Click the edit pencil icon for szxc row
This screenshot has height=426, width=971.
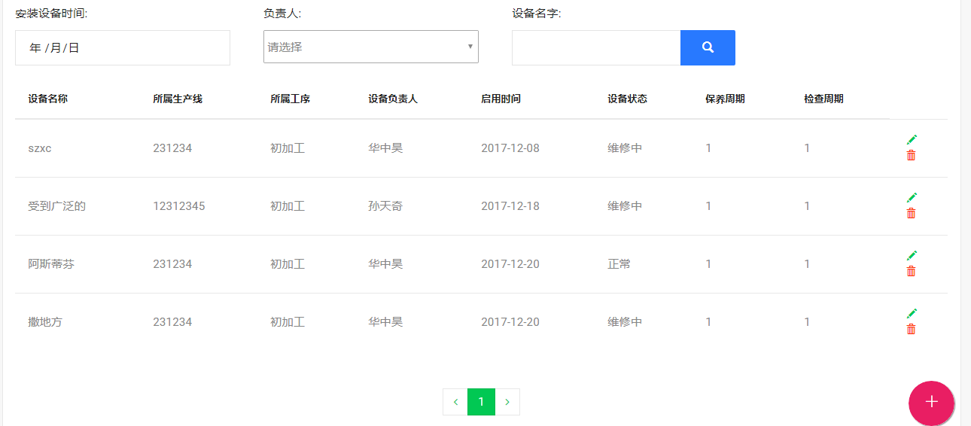912,139
